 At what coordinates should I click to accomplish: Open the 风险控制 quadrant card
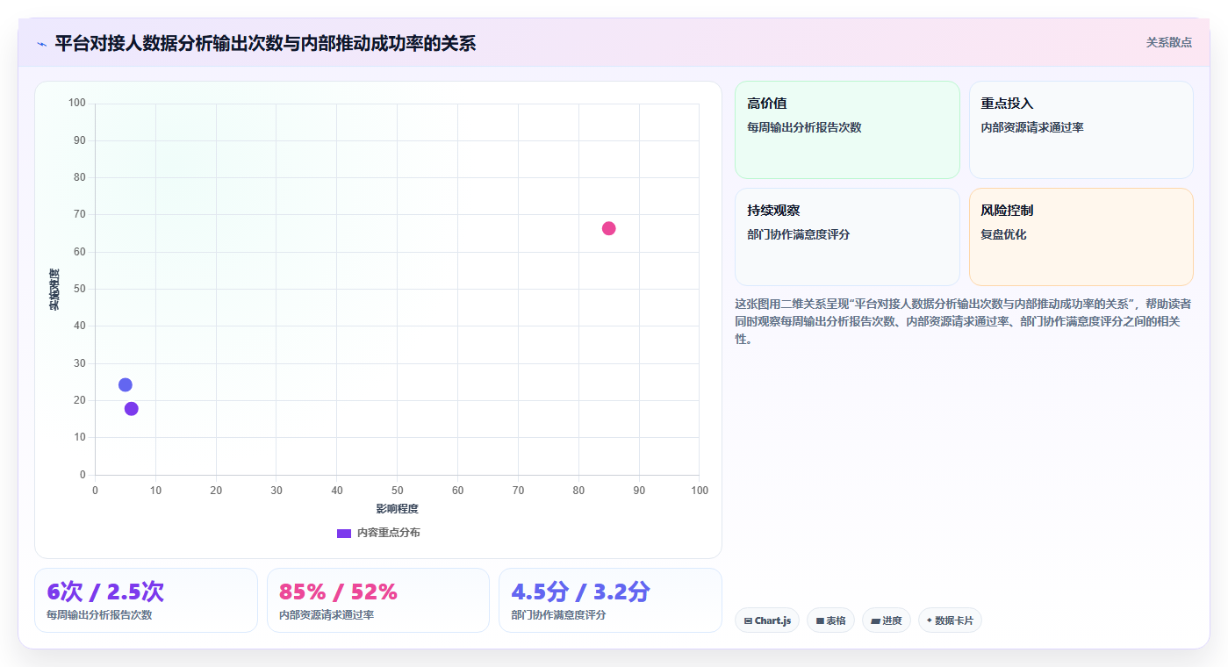pyautogui.click(x=1081, y=237)
